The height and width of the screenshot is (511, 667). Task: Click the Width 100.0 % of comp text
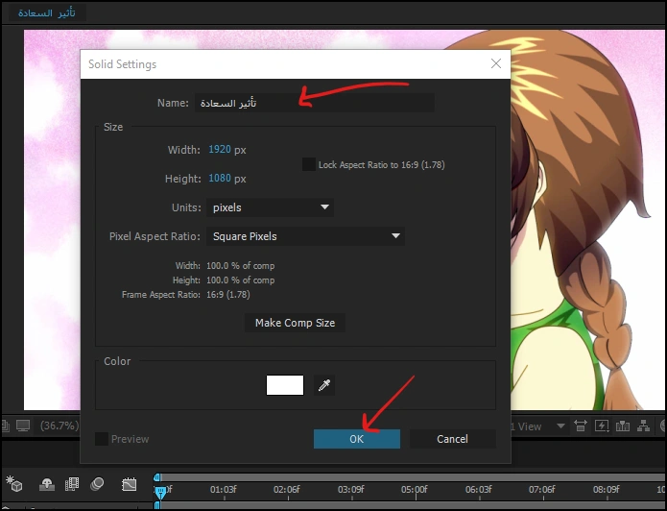click(225, 266)
